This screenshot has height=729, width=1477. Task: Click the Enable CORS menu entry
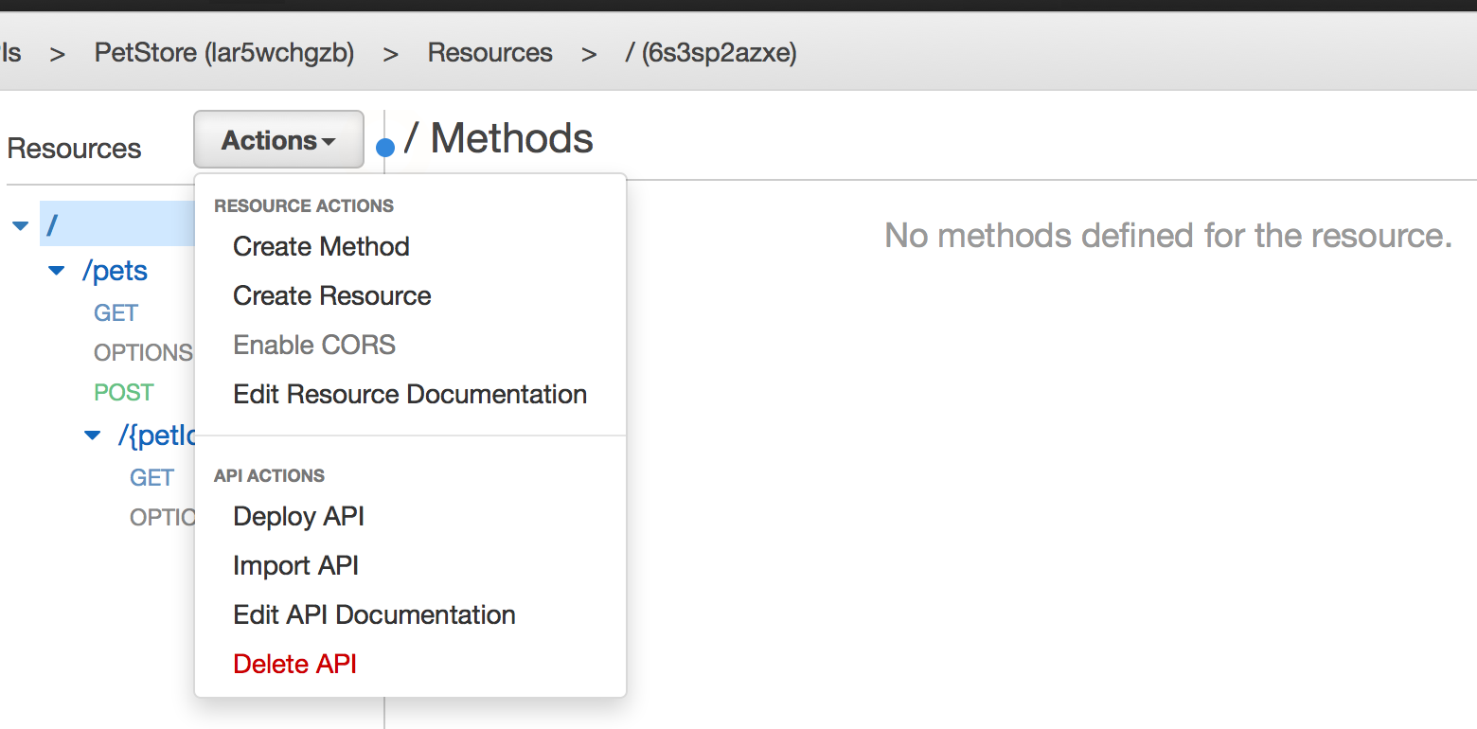pyautogui.click(x=314, y=345)
